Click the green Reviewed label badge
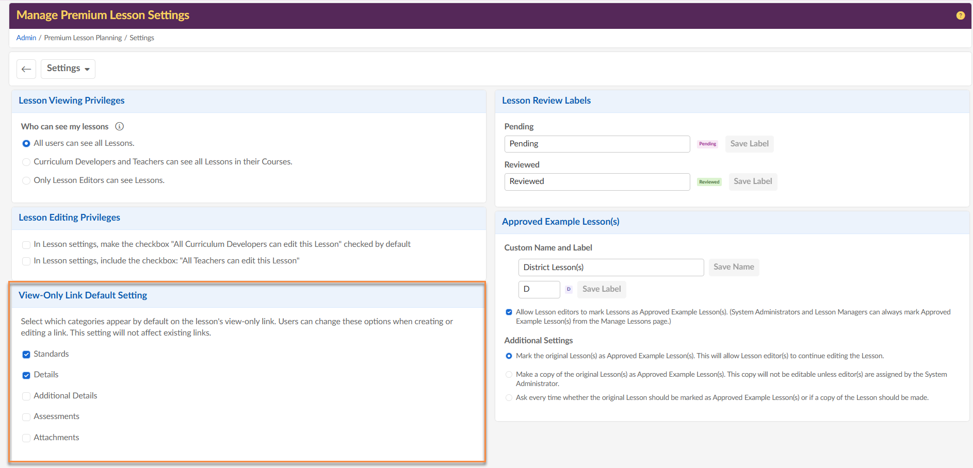This screenshot has height=468, width=973. (x=709, y=182)
